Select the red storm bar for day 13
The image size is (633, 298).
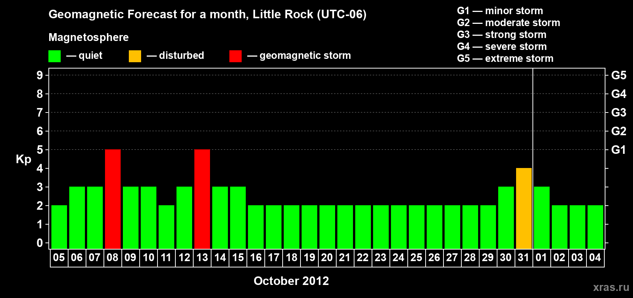(202, 199)
